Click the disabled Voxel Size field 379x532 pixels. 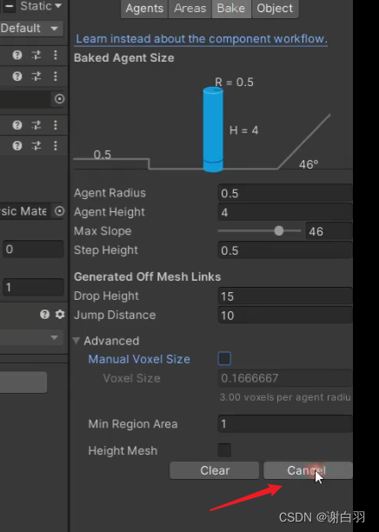(x=285, y=378)
